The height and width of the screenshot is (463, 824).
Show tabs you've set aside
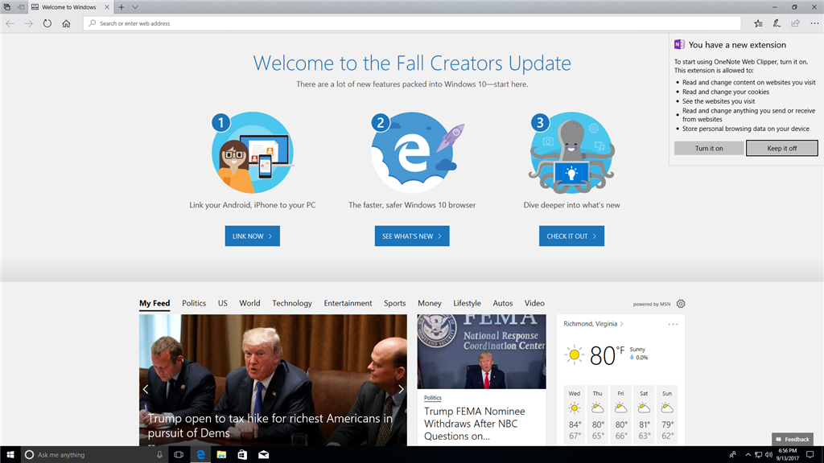(7, 7)
